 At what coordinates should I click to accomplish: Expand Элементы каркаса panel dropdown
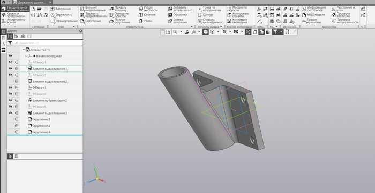pyautogui.click(x=221, y=27)
